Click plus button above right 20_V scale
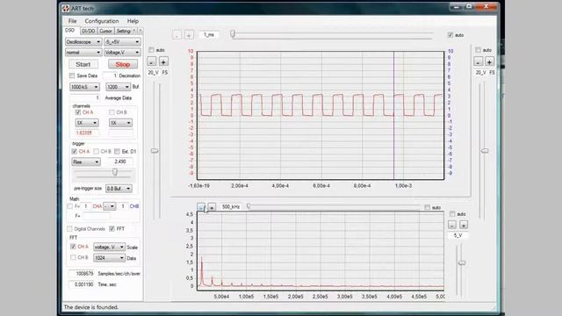Image resolution: width=562 pixels, height=316 pixels. (x=489, y=61)
